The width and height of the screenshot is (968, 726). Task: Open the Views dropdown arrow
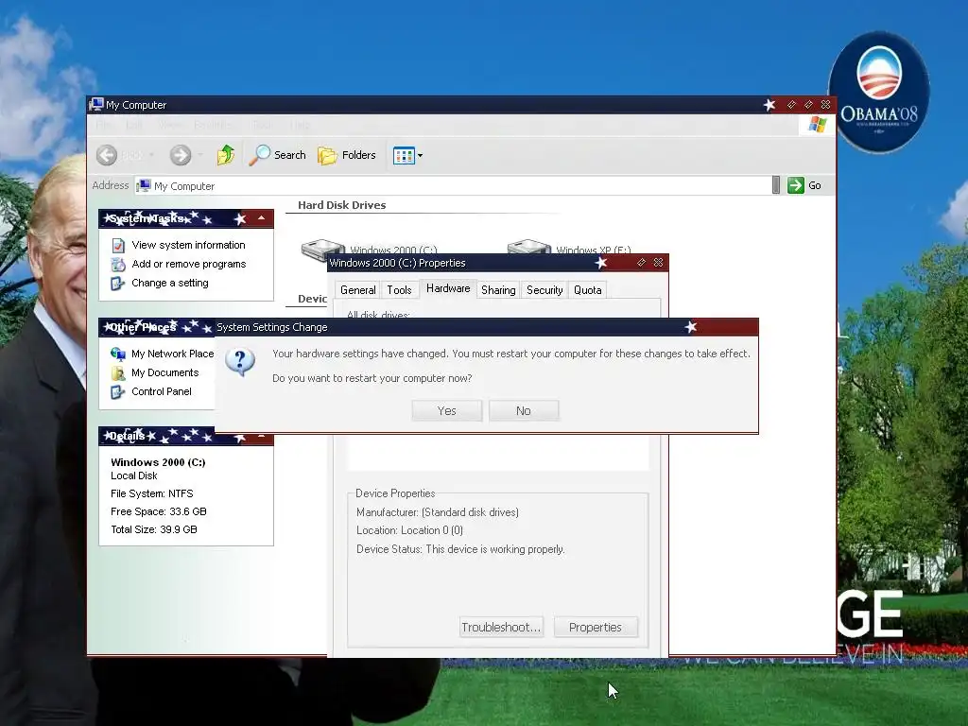[x=421, y=156]
